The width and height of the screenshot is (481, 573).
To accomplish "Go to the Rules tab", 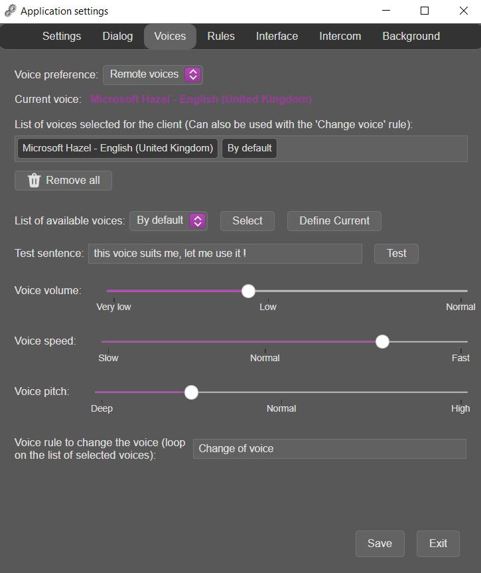I will [x=221, y=36].
